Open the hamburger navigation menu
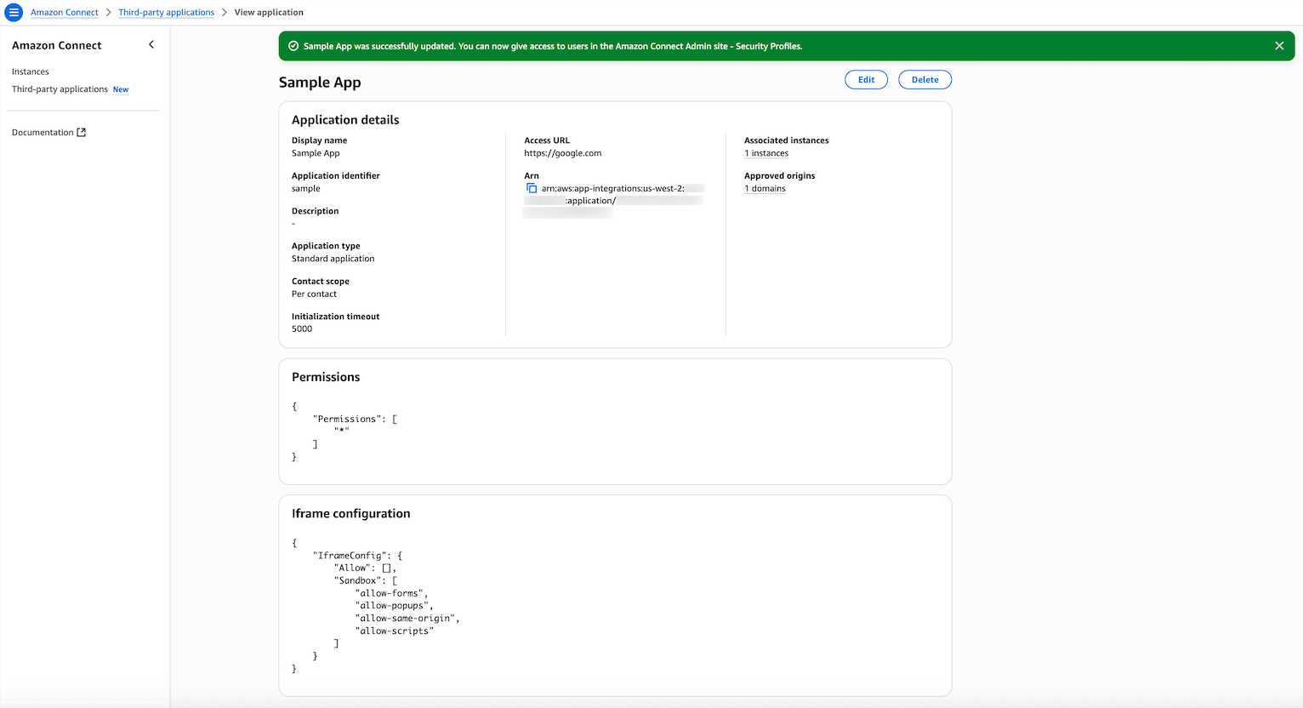The image size is (1303, 708). (14, 12)
